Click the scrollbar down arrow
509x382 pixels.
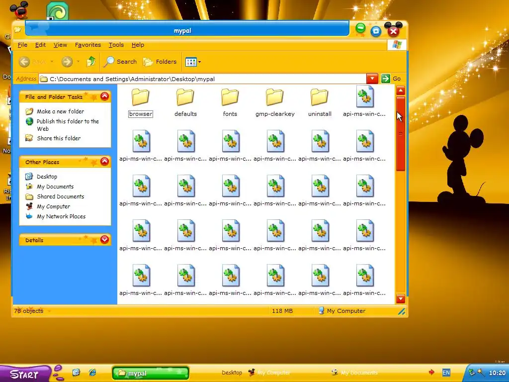point(401,298)
